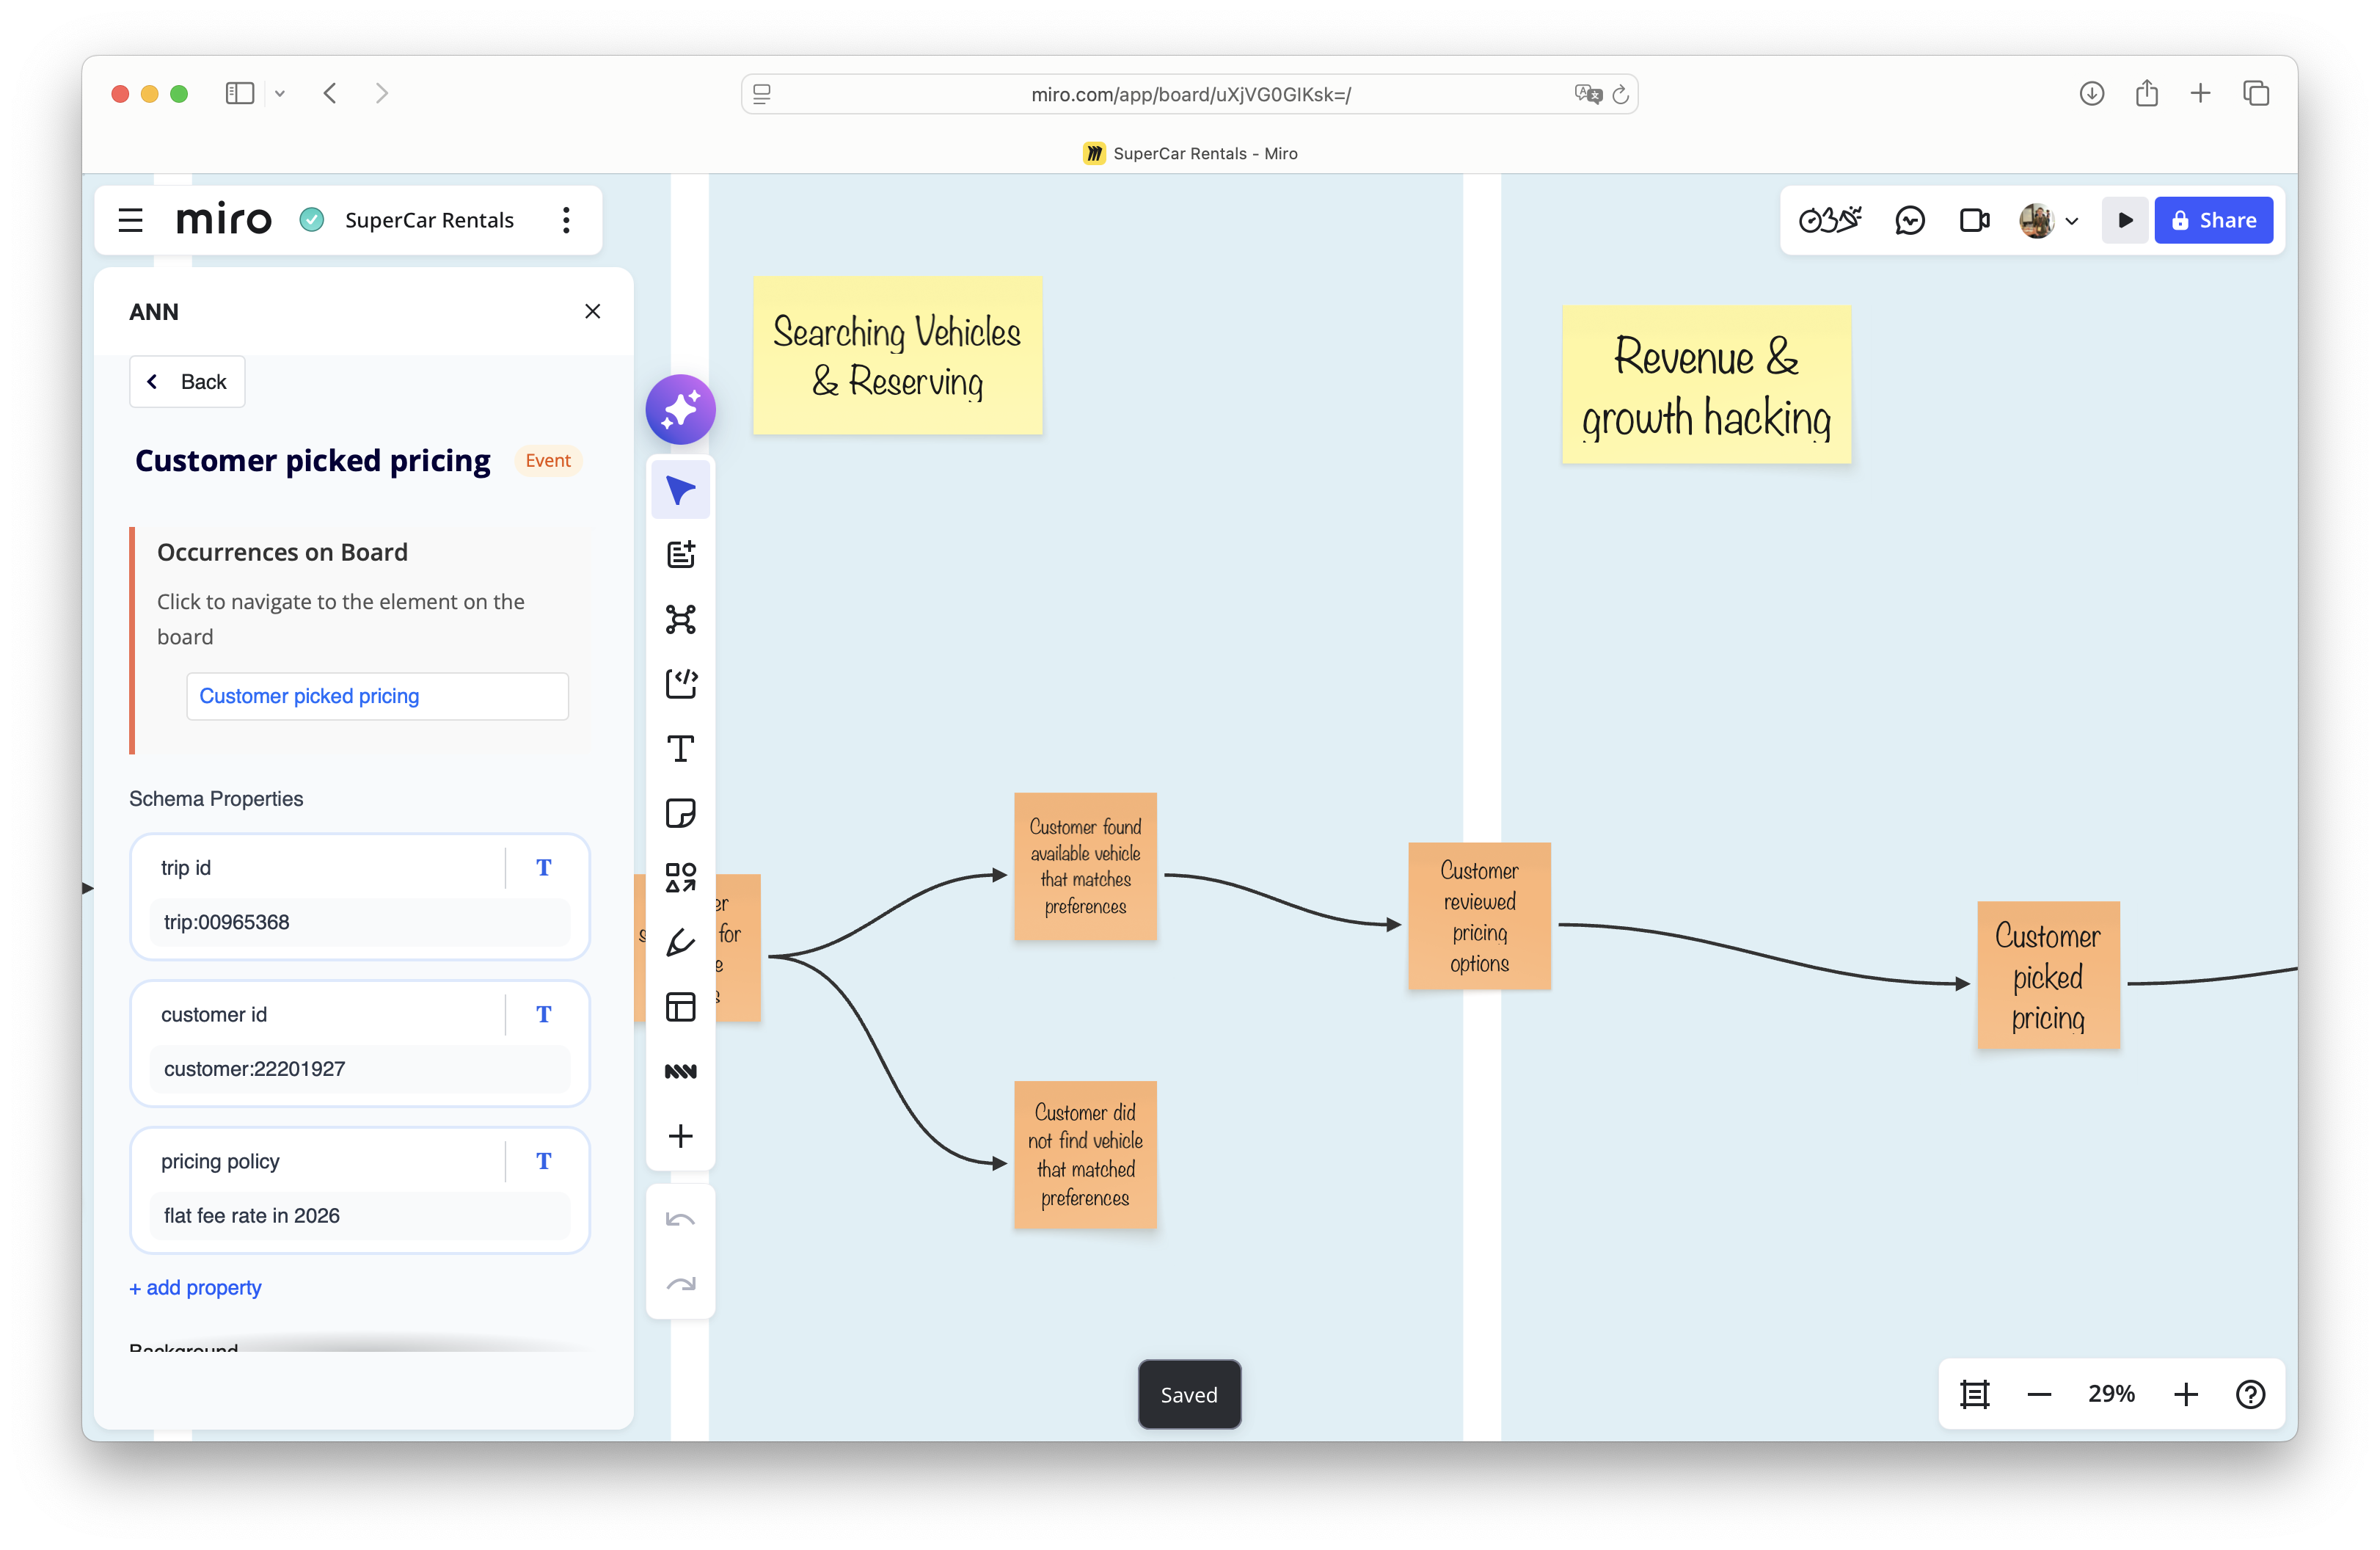Edit the flat fee rate in 2026 field
This screenshot has width=2380, height=1550.
[x=359, y=1215]
